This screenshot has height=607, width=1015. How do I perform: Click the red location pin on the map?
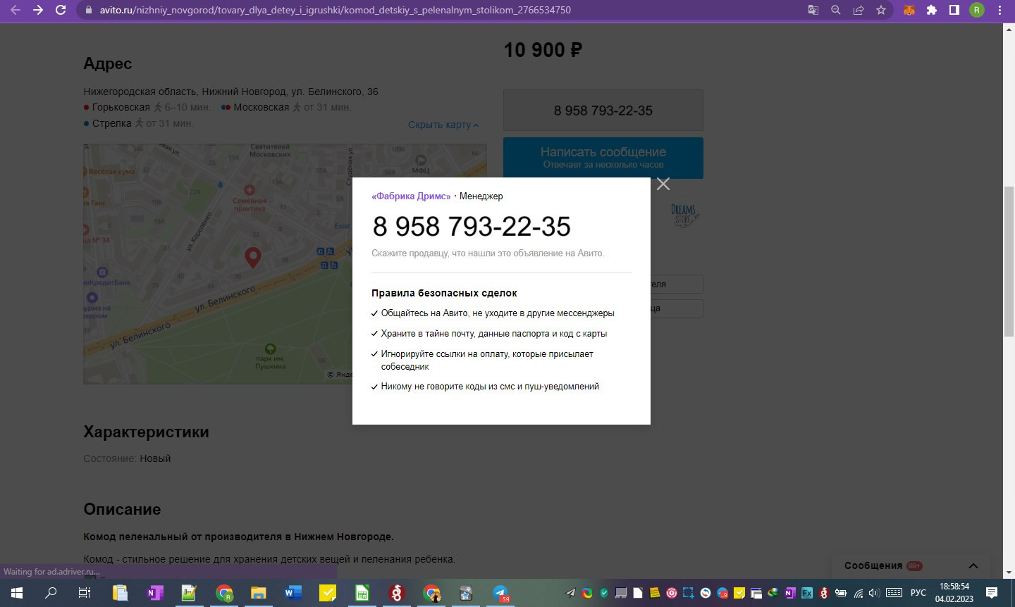[252, 258]
